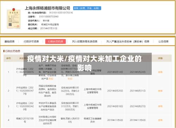Click row 2 penalty content 罚款5.0000万元 cell
Image resolution: width=176 pixels, height=128 pixels.
tap(70, 91)
